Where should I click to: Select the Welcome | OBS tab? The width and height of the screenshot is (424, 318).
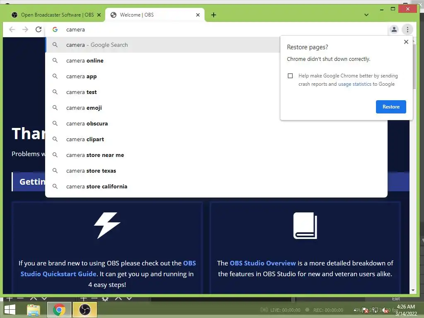point(155,15)
